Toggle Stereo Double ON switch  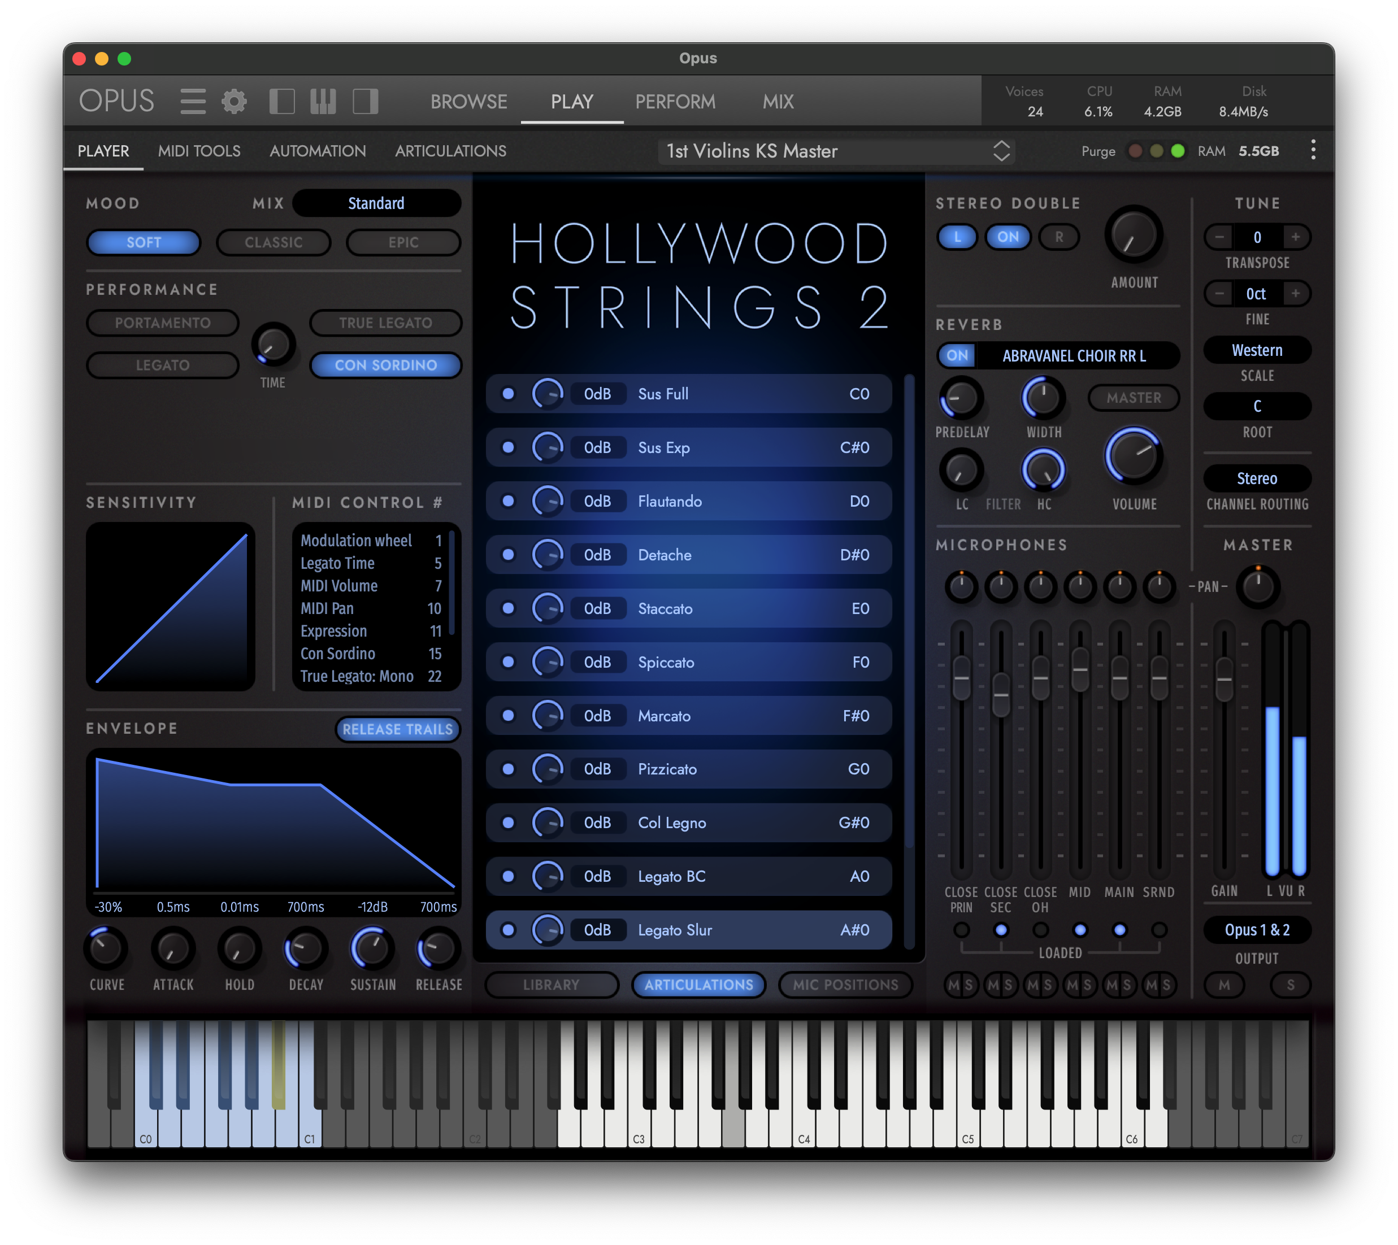click(1008, 237)
